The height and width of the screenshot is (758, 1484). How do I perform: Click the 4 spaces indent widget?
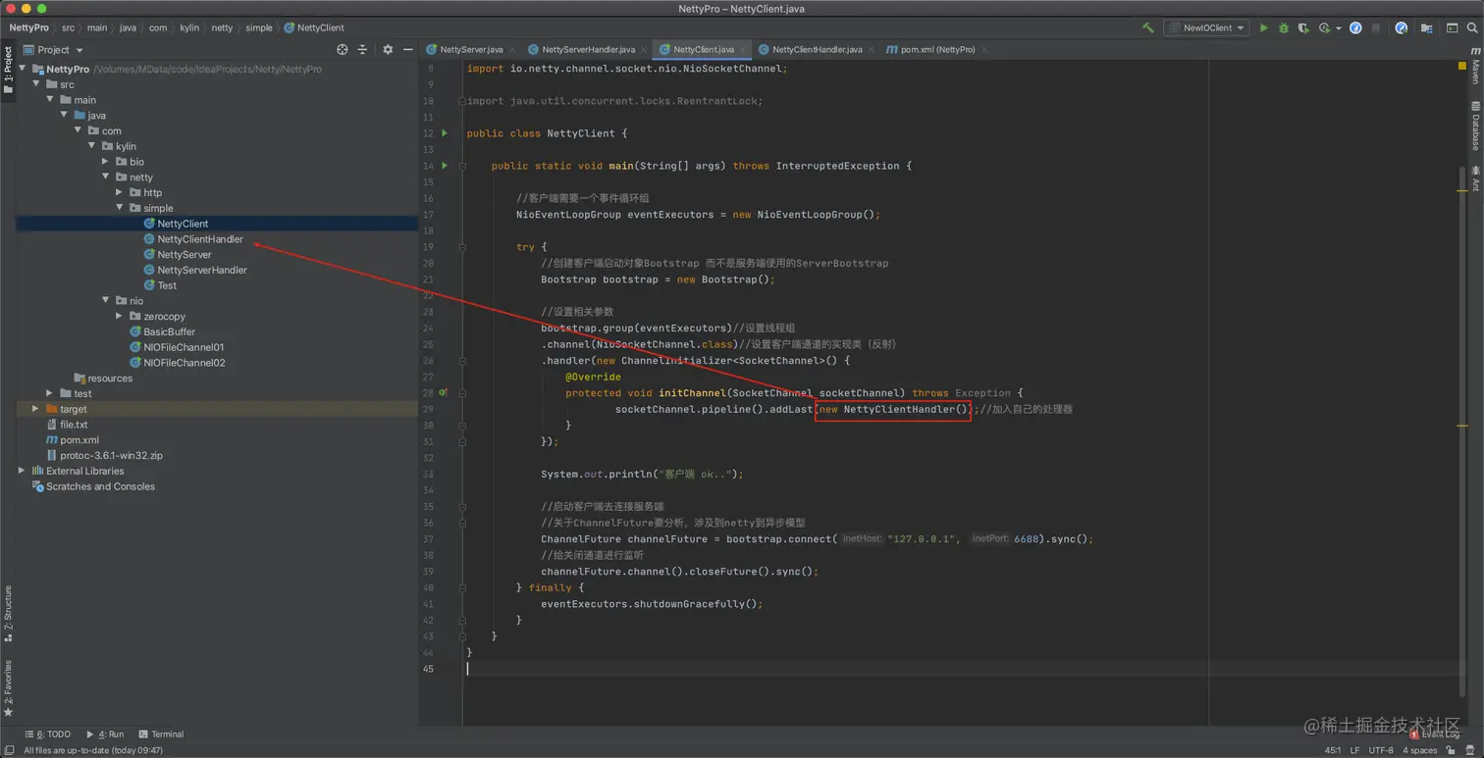click(1420, 750)
